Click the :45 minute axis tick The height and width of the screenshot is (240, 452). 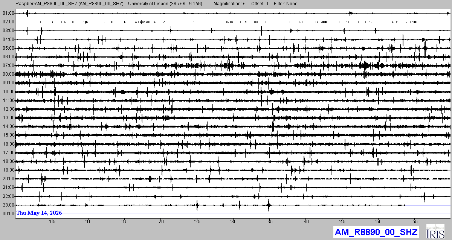coord(342,221)
